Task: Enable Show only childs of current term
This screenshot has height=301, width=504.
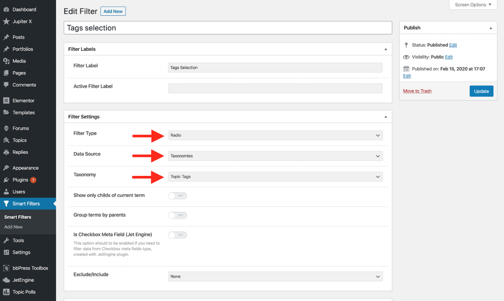Action: (x=177, y=196)
